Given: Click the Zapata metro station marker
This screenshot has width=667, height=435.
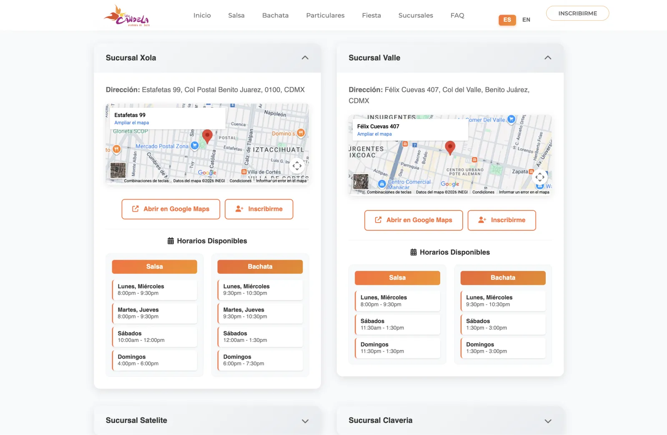Looking at the screenshot, I should click(531, 171).
